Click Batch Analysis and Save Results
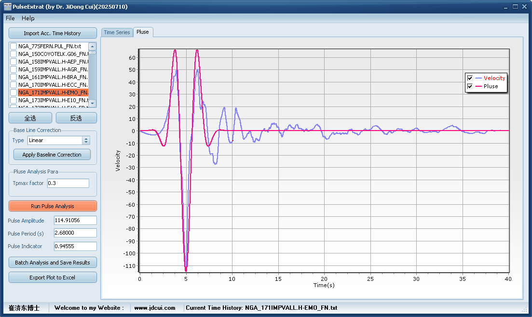The width and height of the screenshot is (532, 317). 53,263
